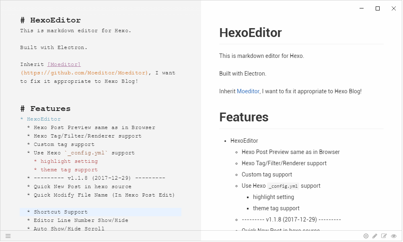Click the github.com/Moeditor URL in the editor
403x242 pixels.
click(x=84, y=73)
